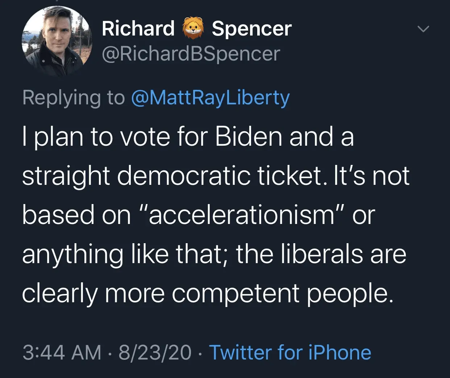This screenshot has height=378, width=450.
Task: Click the @RichardBSpencer handle
Action: pyautogui.click(x=191, y=54)
